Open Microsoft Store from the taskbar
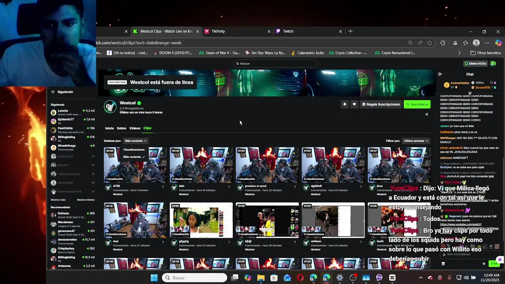505x284 pixels. [x=274, y=278]
